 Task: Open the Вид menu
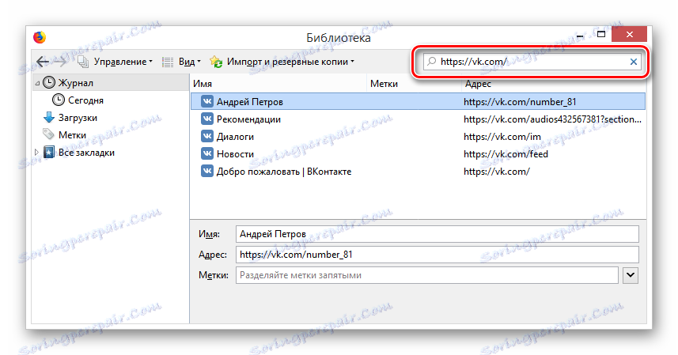pos(190,62)
